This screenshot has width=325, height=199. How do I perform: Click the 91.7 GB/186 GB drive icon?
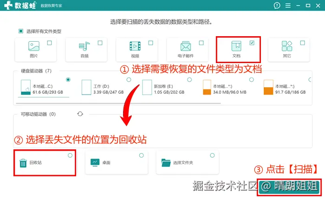(268, 87)
